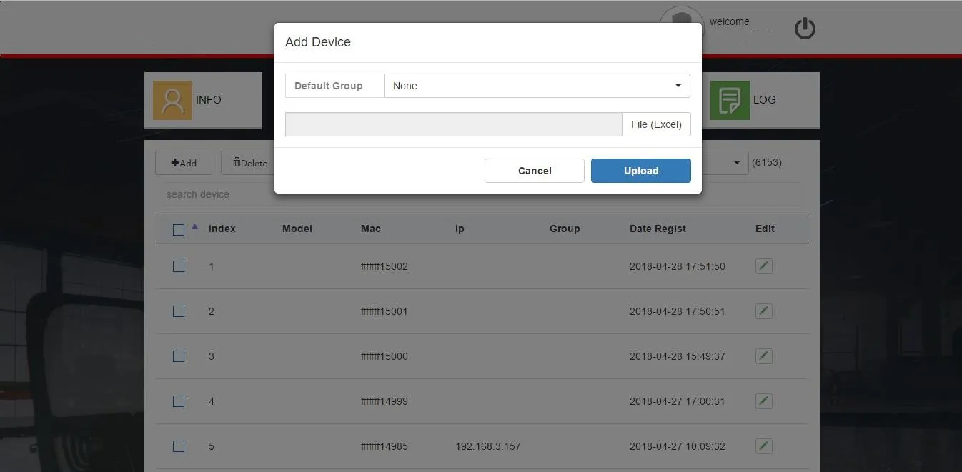
Task: Check the select-all checkbox in table header
Action: (178, 229)
